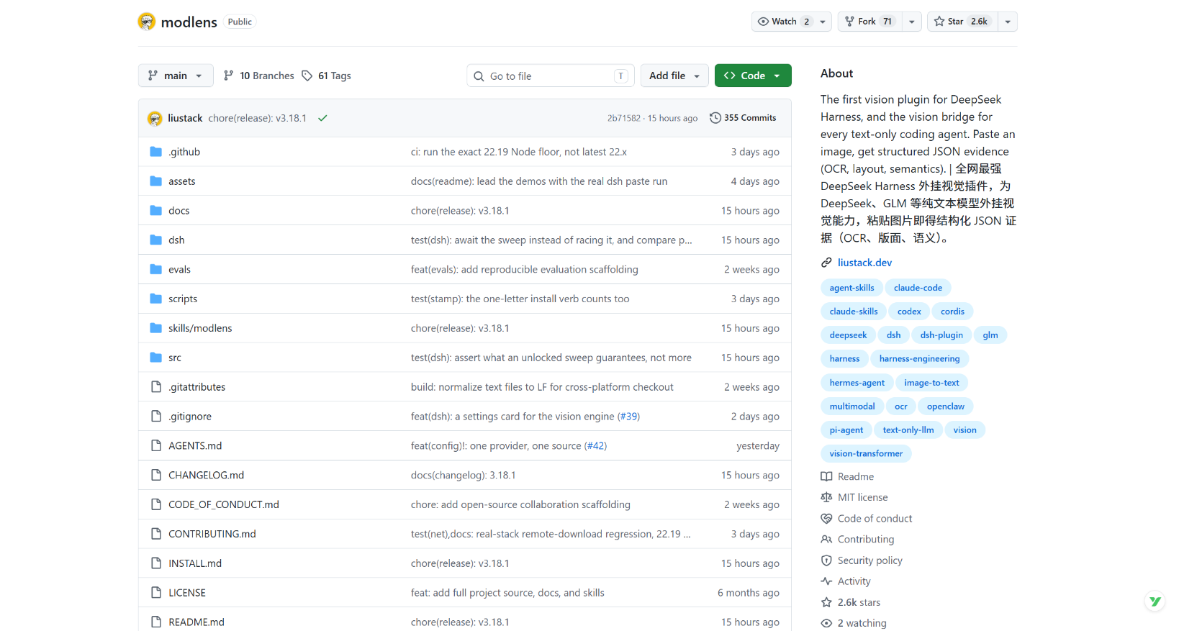Watch the modlens repository

[x=792, y=22]
